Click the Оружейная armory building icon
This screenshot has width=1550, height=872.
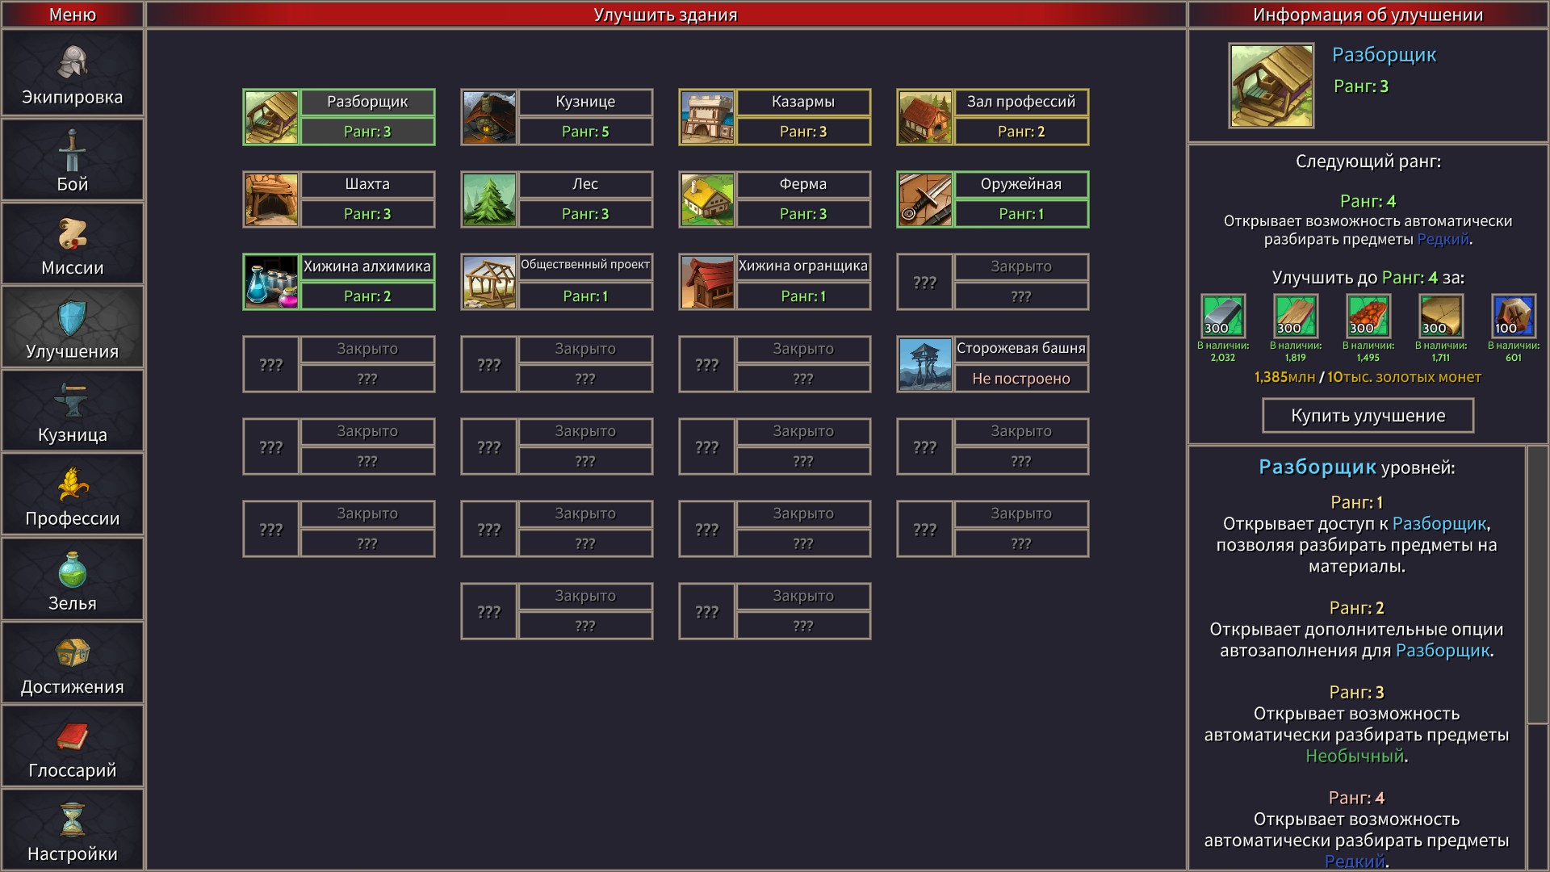925,199
